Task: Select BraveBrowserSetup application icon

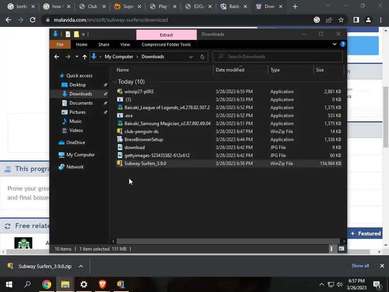Action: [x=120, y=139]
